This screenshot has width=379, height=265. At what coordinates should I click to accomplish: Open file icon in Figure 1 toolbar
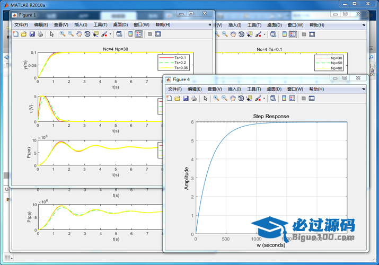click(24, 34)
